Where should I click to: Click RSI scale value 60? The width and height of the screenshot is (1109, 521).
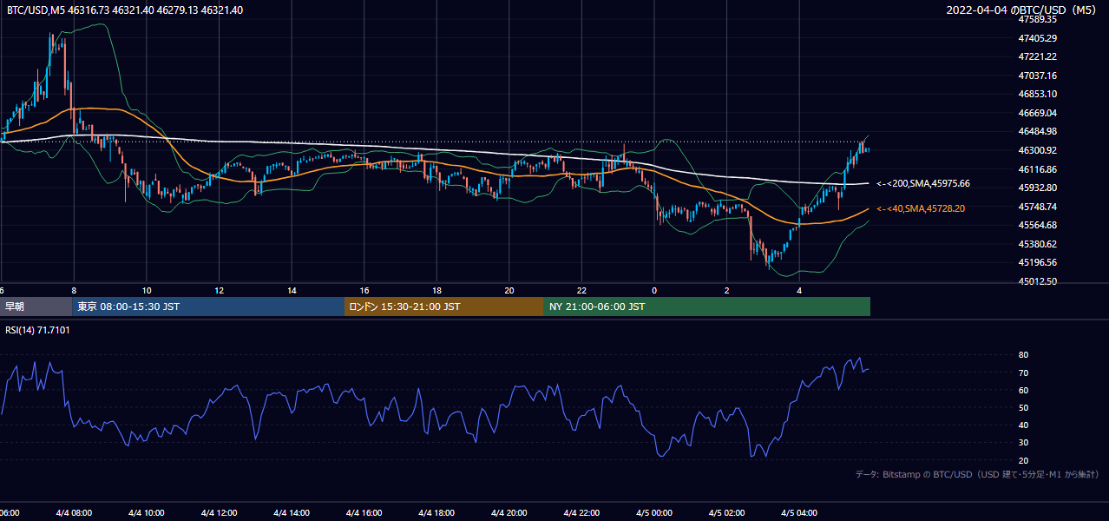[x=1023, y=390]
